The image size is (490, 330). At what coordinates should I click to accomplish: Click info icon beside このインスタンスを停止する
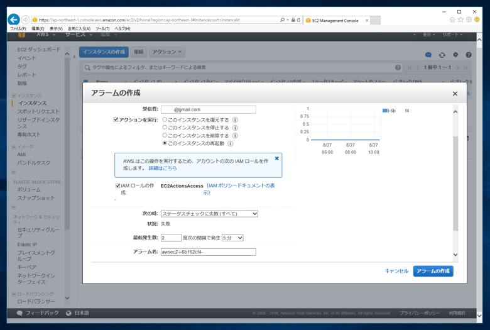[x=235, y=128]
